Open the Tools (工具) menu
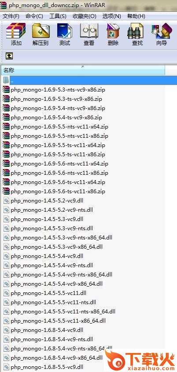 [x=58, y=16]
